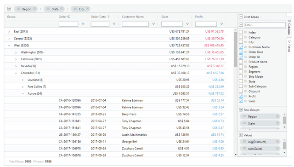Remove City chip from top group bar
This screenshot has width=294, height=167.
(x=87, y=9)
